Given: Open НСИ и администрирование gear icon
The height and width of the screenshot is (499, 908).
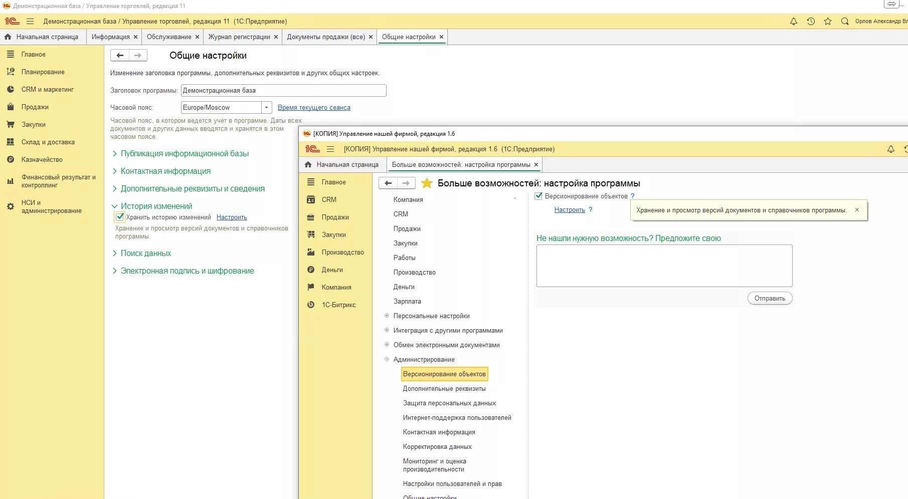Looking at the screenshot, I should coord(11,206).
